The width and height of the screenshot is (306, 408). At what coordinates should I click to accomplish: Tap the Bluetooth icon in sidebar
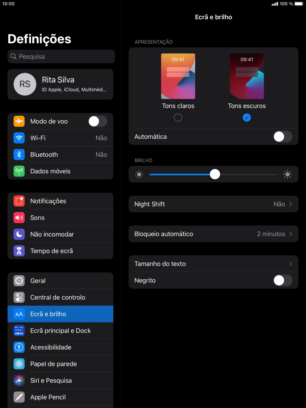pyautogui.click(x=19, y=154)
